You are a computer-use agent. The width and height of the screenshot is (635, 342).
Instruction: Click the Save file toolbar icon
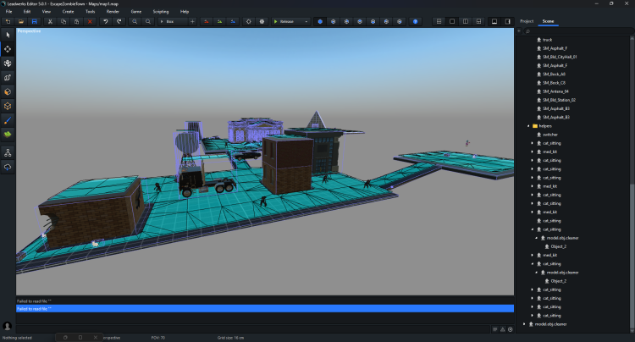coord(33,20)
